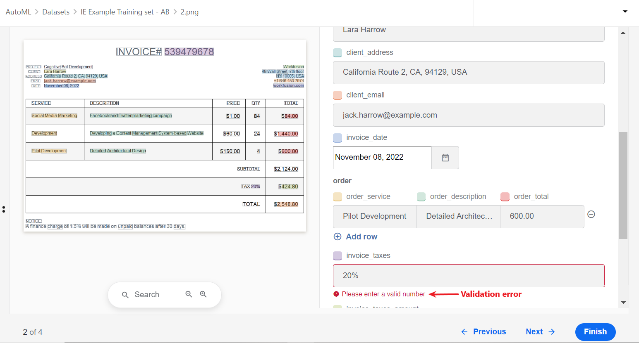Image resolution: width=639 pixels, height=343 pixels.
Task: Select Cognitive Bot Development project name
Action: [x=68, y=67]
